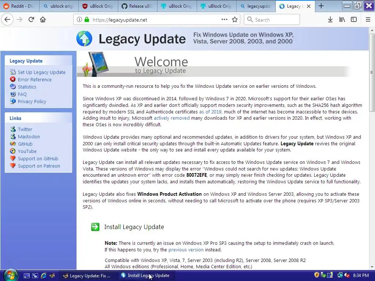Click Show Desktop in quick launch
This screenshot has width=375, height=281.
pos(26,276)
